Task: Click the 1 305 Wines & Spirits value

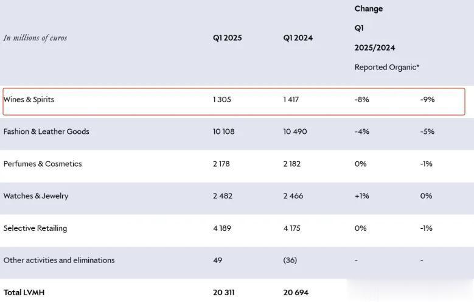Action: (x=222, y=100)
